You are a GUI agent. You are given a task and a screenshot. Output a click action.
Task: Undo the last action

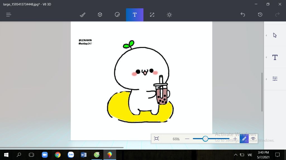(x=243, y=14)
